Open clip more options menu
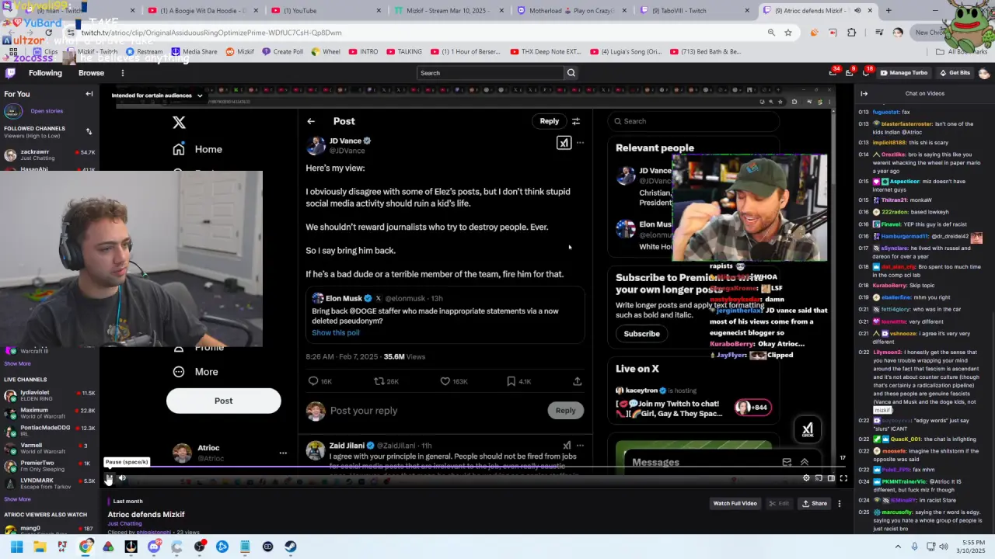 coord(840,503)
